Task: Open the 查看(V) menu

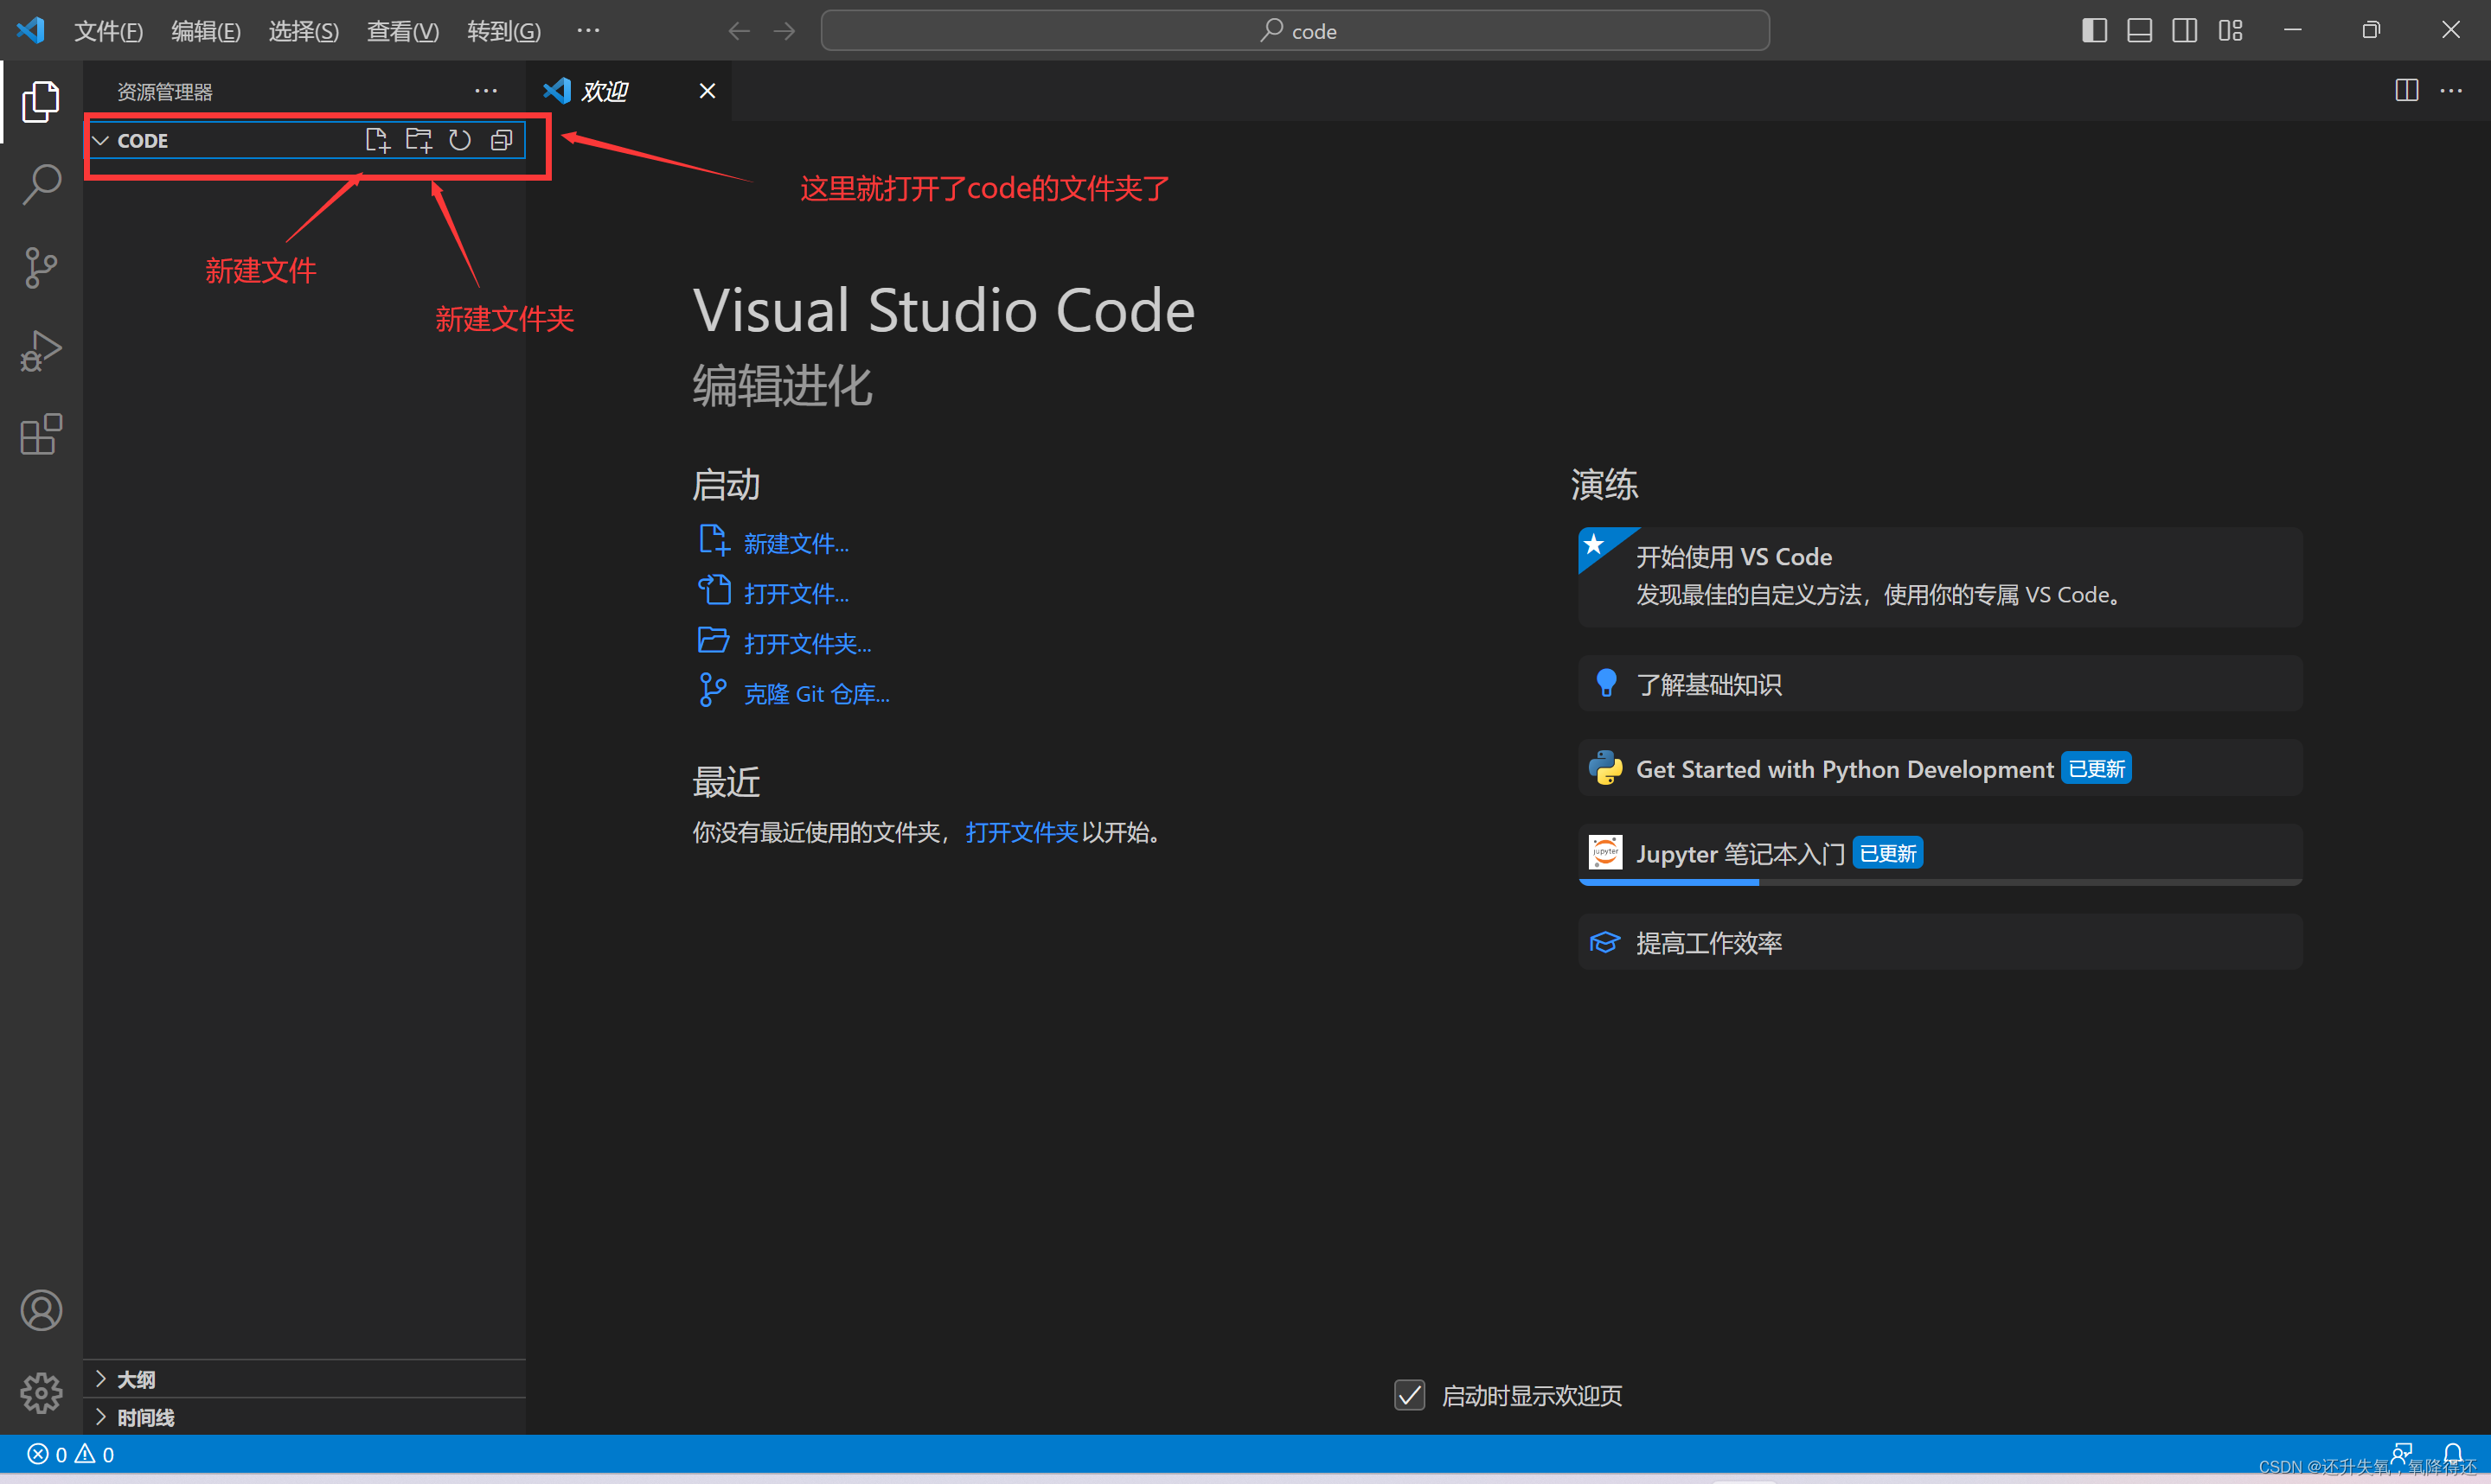Action: click(403, 31)
